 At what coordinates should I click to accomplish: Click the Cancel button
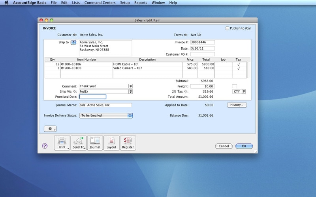(x=224, y=146)
